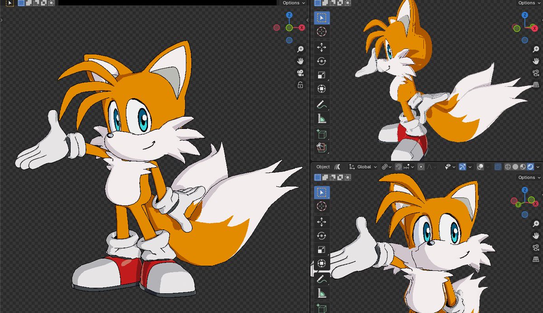The width and height of the screenshot is (543, 313).
Task: Open the Options dropdown in bottom-right viewport
Action: pos(529,178)
